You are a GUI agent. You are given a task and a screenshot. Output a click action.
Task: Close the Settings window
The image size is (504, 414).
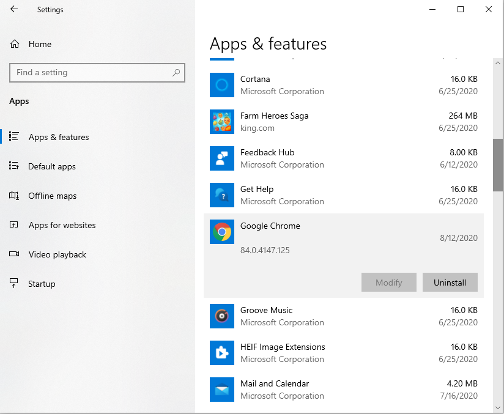click(489, 9)
